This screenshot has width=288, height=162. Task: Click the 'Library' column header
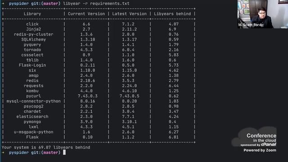[32, 14]
